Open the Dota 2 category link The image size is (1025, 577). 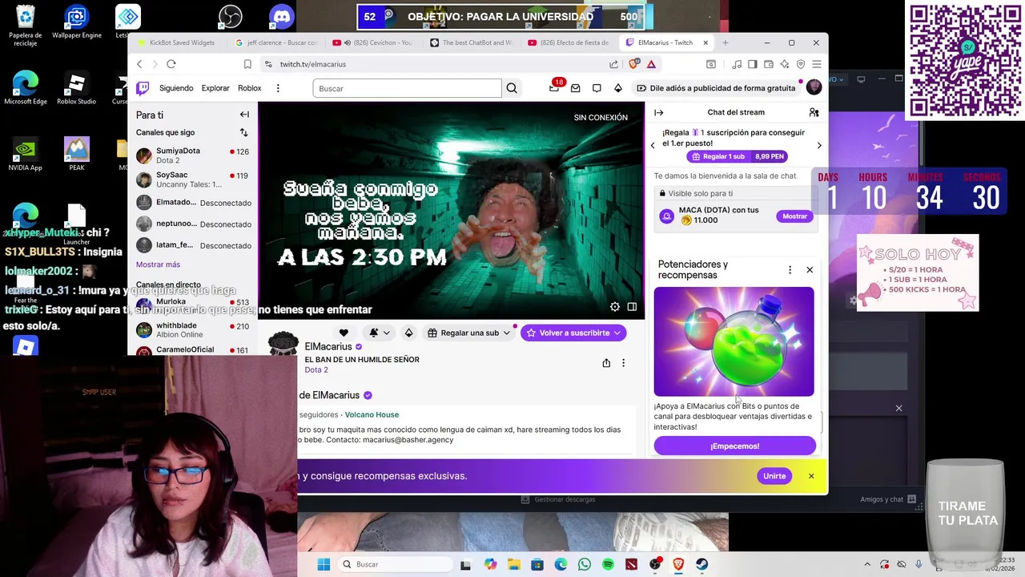316,370
